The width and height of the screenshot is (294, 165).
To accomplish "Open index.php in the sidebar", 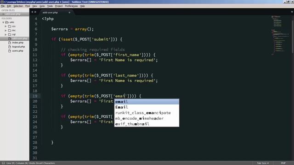I will click(x=18, y=43).
